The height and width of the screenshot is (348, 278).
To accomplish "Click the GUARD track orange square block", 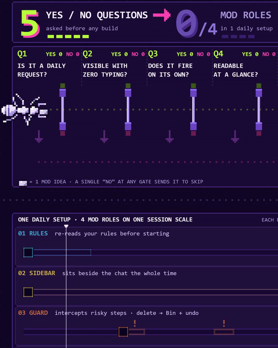I will (123, 332).
